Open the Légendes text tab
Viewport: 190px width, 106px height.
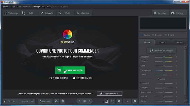(x=83, y=13)
